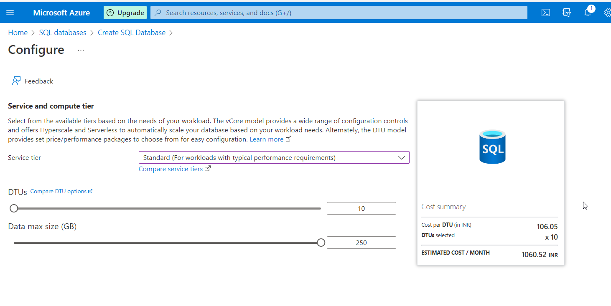The width and height of the screenshot is (611, 306).
Task: Open the Directories and subscriptions filter icon
Action: [x=567, y=13]
